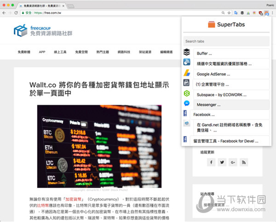Select the active 免費資源網路社群 browser tab
Screen dimensions: 276x222
click(x=42, y=6)
